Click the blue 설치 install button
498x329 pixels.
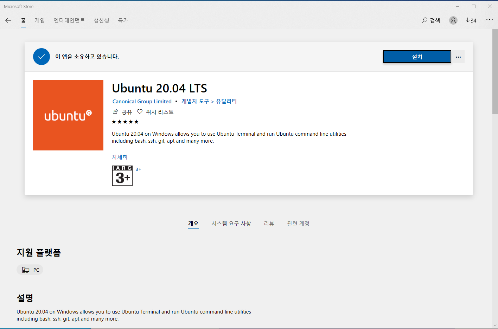point(417,57)
